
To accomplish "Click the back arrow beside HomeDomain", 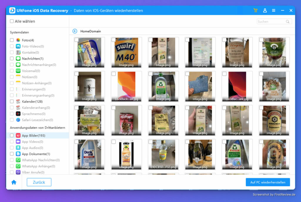I will coord(75,31).
